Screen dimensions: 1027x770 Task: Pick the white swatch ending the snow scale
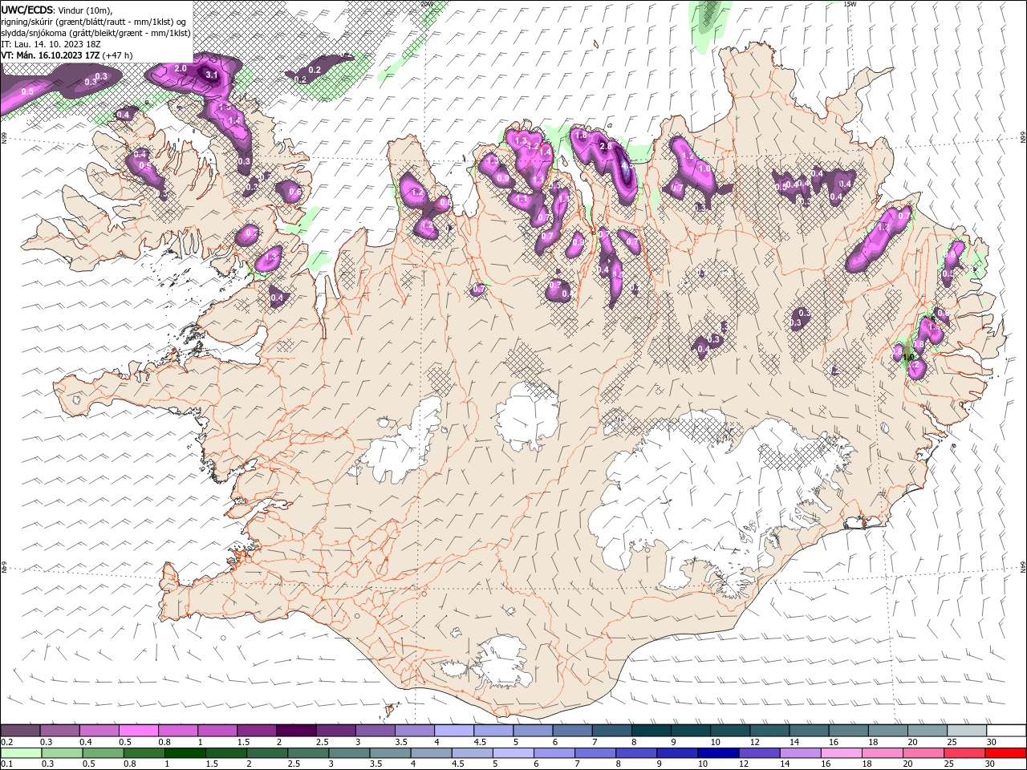(1005, 731)
